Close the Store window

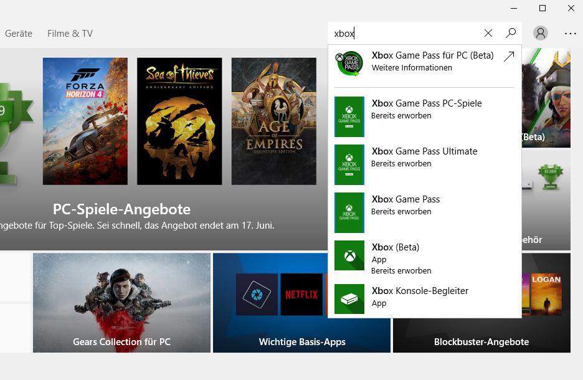click(571, 8)
